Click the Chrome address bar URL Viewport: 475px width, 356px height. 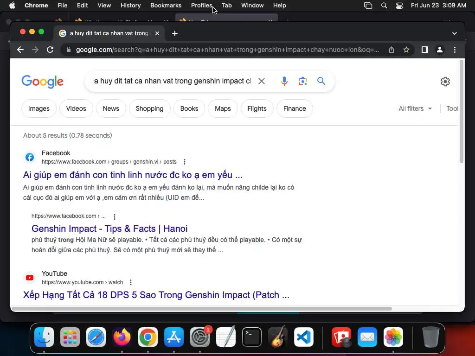pos(227,50)
